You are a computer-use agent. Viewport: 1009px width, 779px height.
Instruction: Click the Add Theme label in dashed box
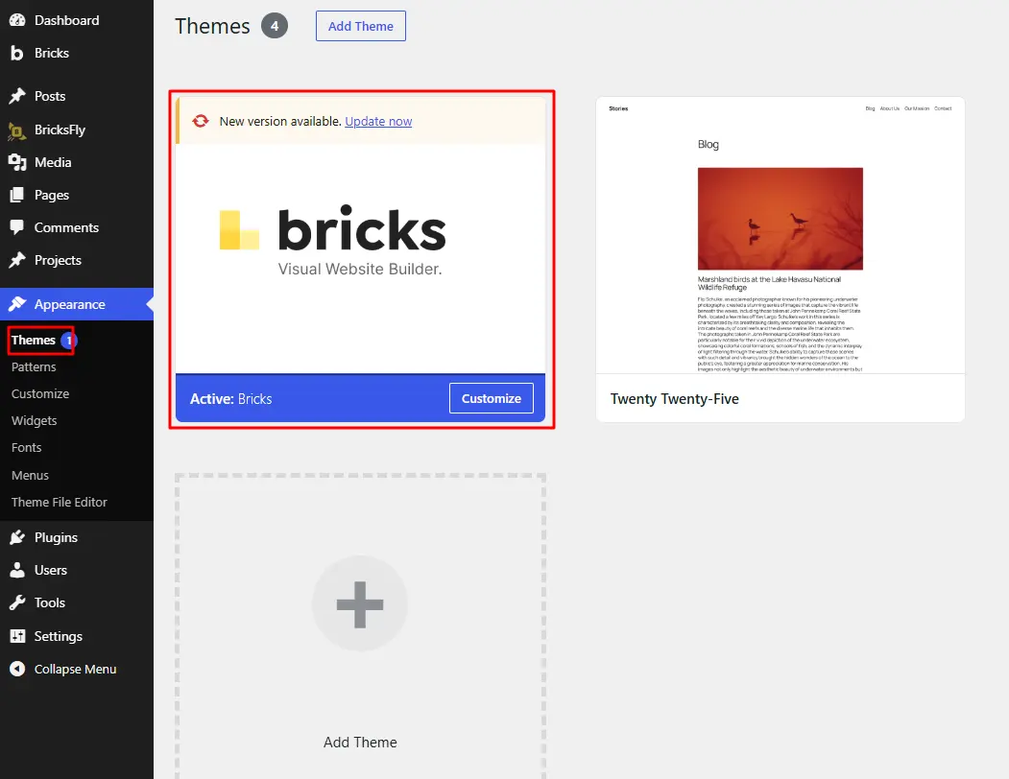tap(360, 742)
